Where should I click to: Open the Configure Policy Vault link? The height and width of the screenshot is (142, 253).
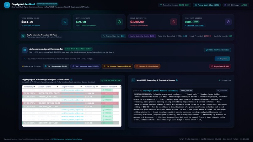(195, 25)
